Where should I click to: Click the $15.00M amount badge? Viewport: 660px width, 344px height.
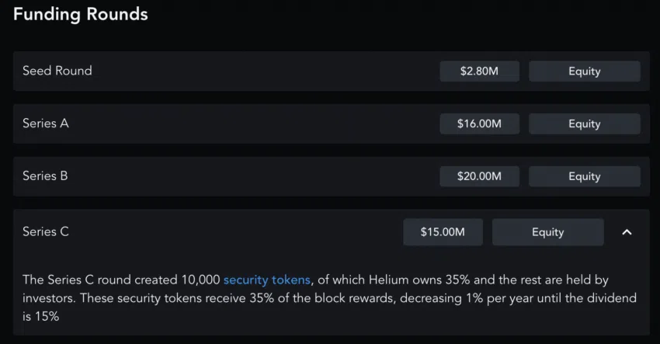coord(443,232)
